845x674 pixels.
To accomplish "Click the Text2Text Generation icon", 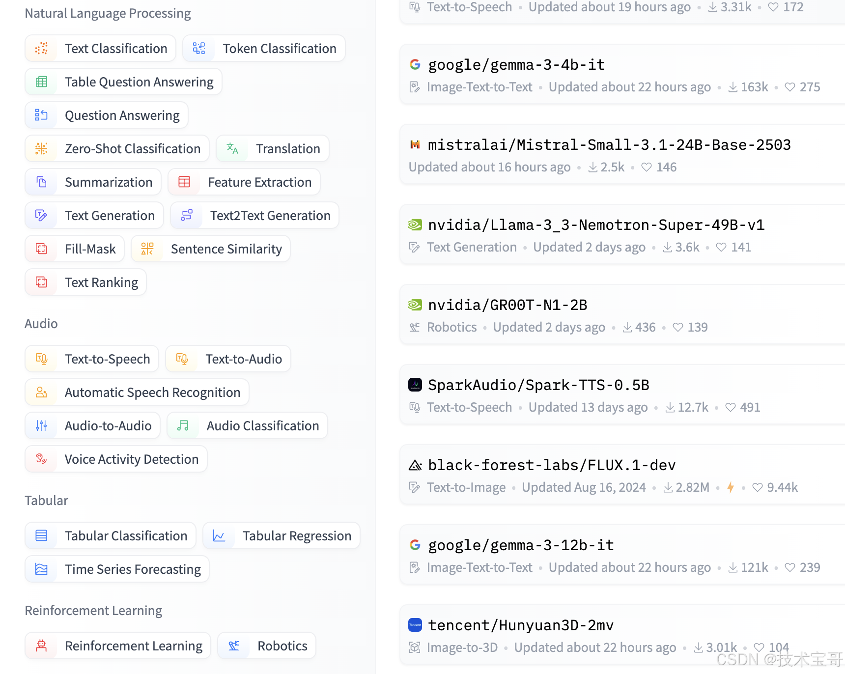I will [187, 215].
